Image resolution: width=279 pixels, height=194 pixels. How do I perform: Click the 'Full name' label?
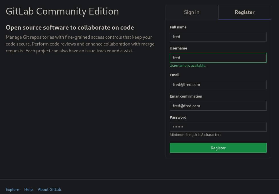[178, 27]
